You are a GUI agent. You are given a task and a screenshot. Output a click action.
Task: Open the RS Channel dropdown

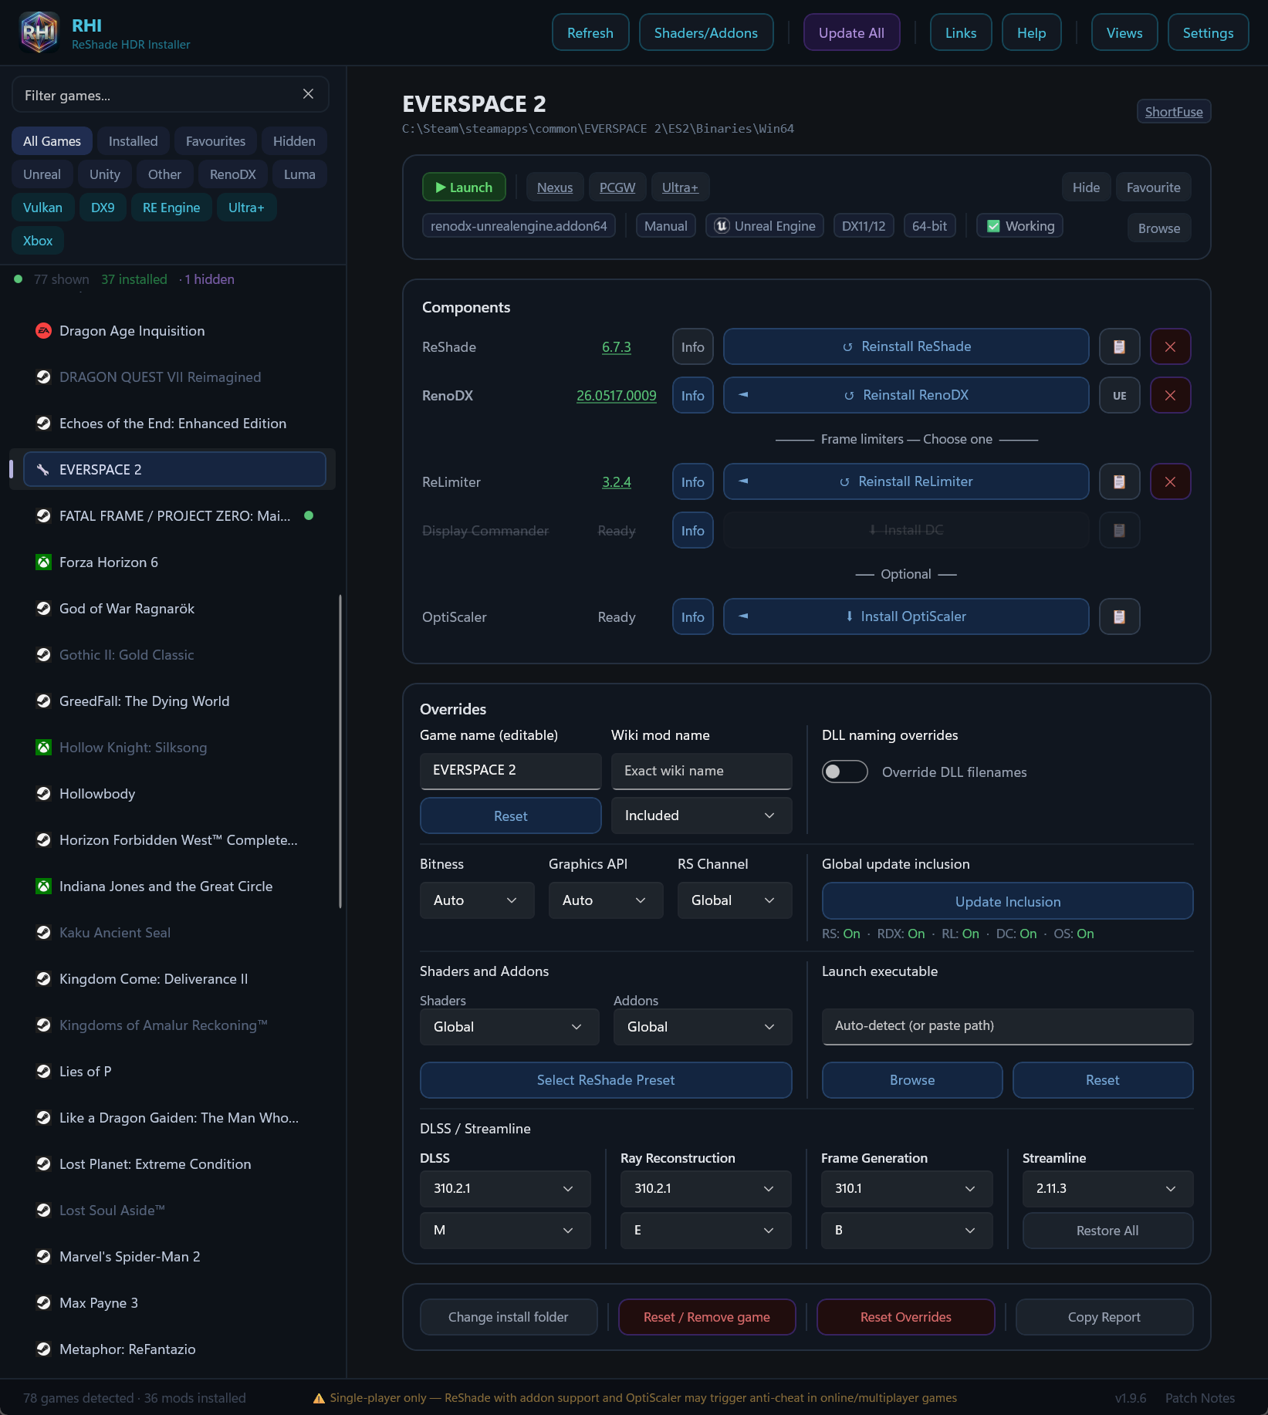735,900
